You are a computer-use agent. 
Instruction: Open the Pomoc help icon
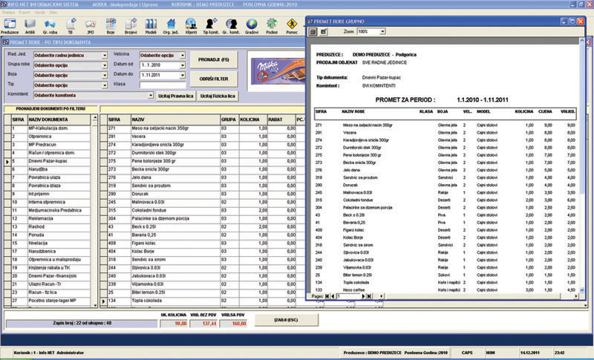[292, 27]
